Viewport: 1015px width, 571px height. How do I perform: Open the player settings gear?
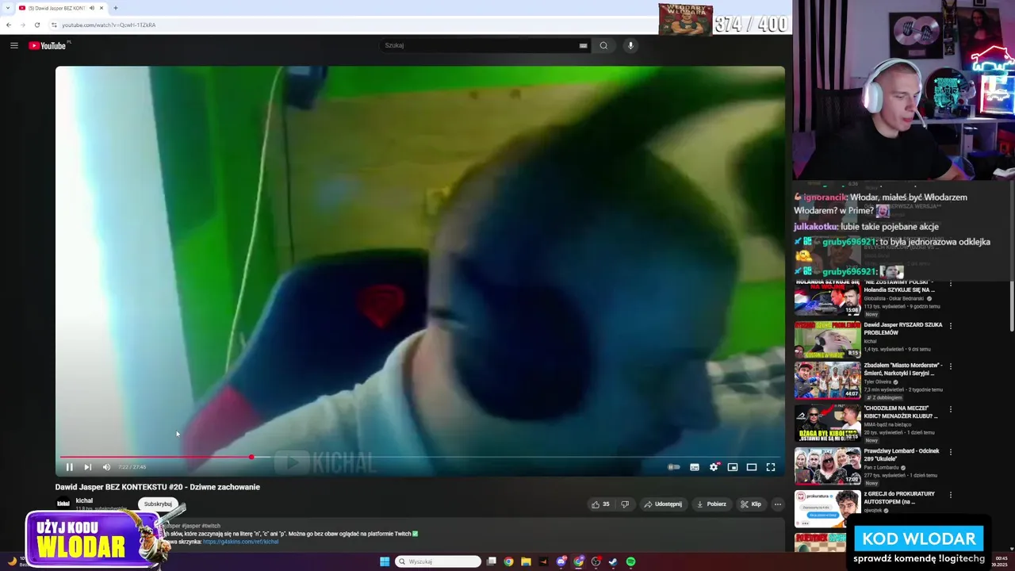(x=714, y=467)
